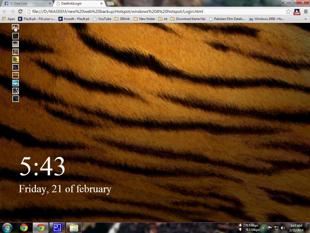Open Pakistan Film Datab... bookmark
The width and height of the screenshot is (310, 233).
pos(227,19)
